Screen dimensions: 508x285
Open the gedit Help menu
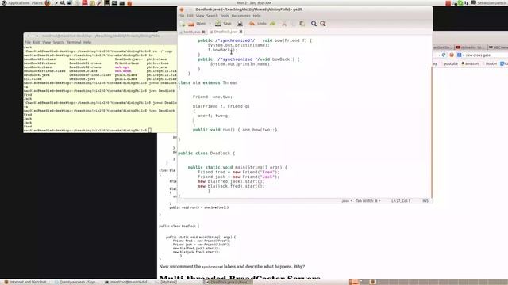click(256, 16)
